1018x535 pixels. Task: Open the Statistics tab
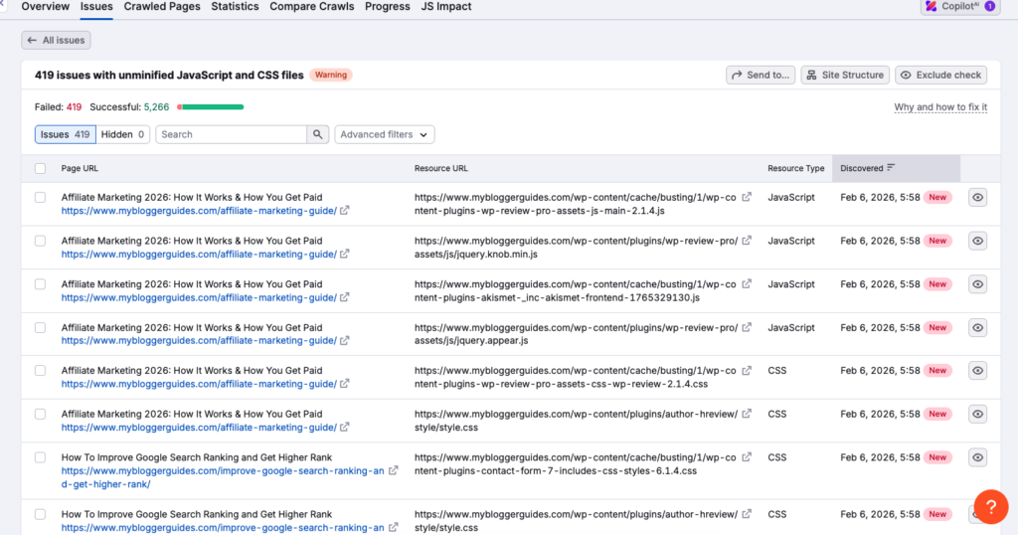pyautogui.click(x=235, y=7)
